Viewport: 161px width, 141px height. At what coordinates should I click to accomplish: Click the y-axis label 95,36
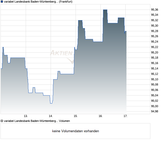point(155,10)
